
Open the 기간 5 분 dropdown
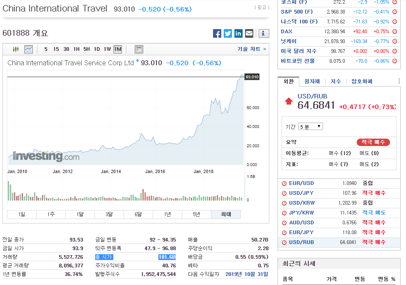coord(310,126)
